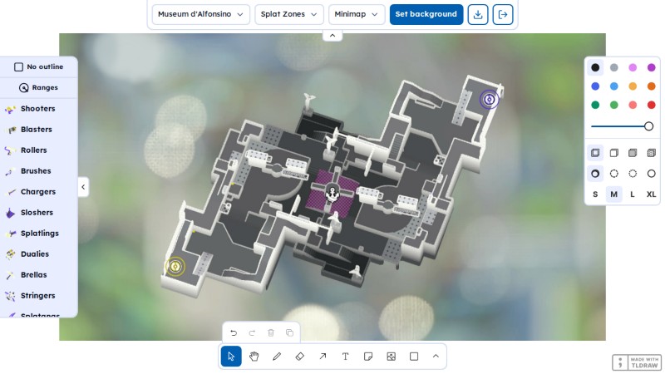
Task: Select the light violet color swatch
Action: [x=633, y=67]
